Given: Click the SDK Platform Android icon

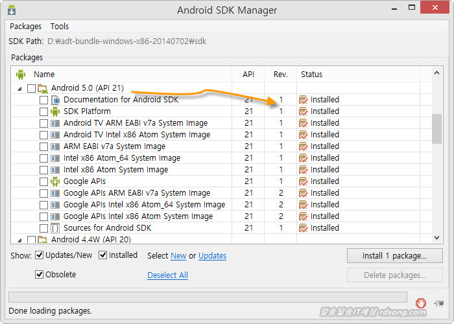Looking at the screenshot, I should pyautogui.click(x=55, y=111).
